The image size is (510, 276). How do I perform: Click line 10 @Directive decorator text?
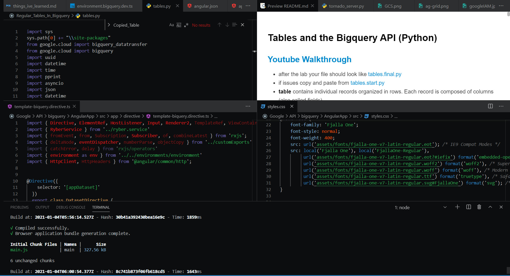(42, 181)
